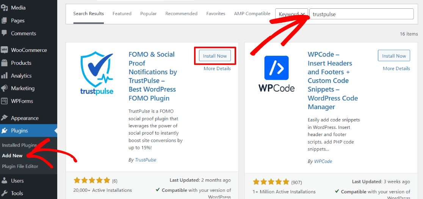Open the AMP Compatible tab
Screen dimensions: 423x199
pyautogui.click(x=252, y=14)
